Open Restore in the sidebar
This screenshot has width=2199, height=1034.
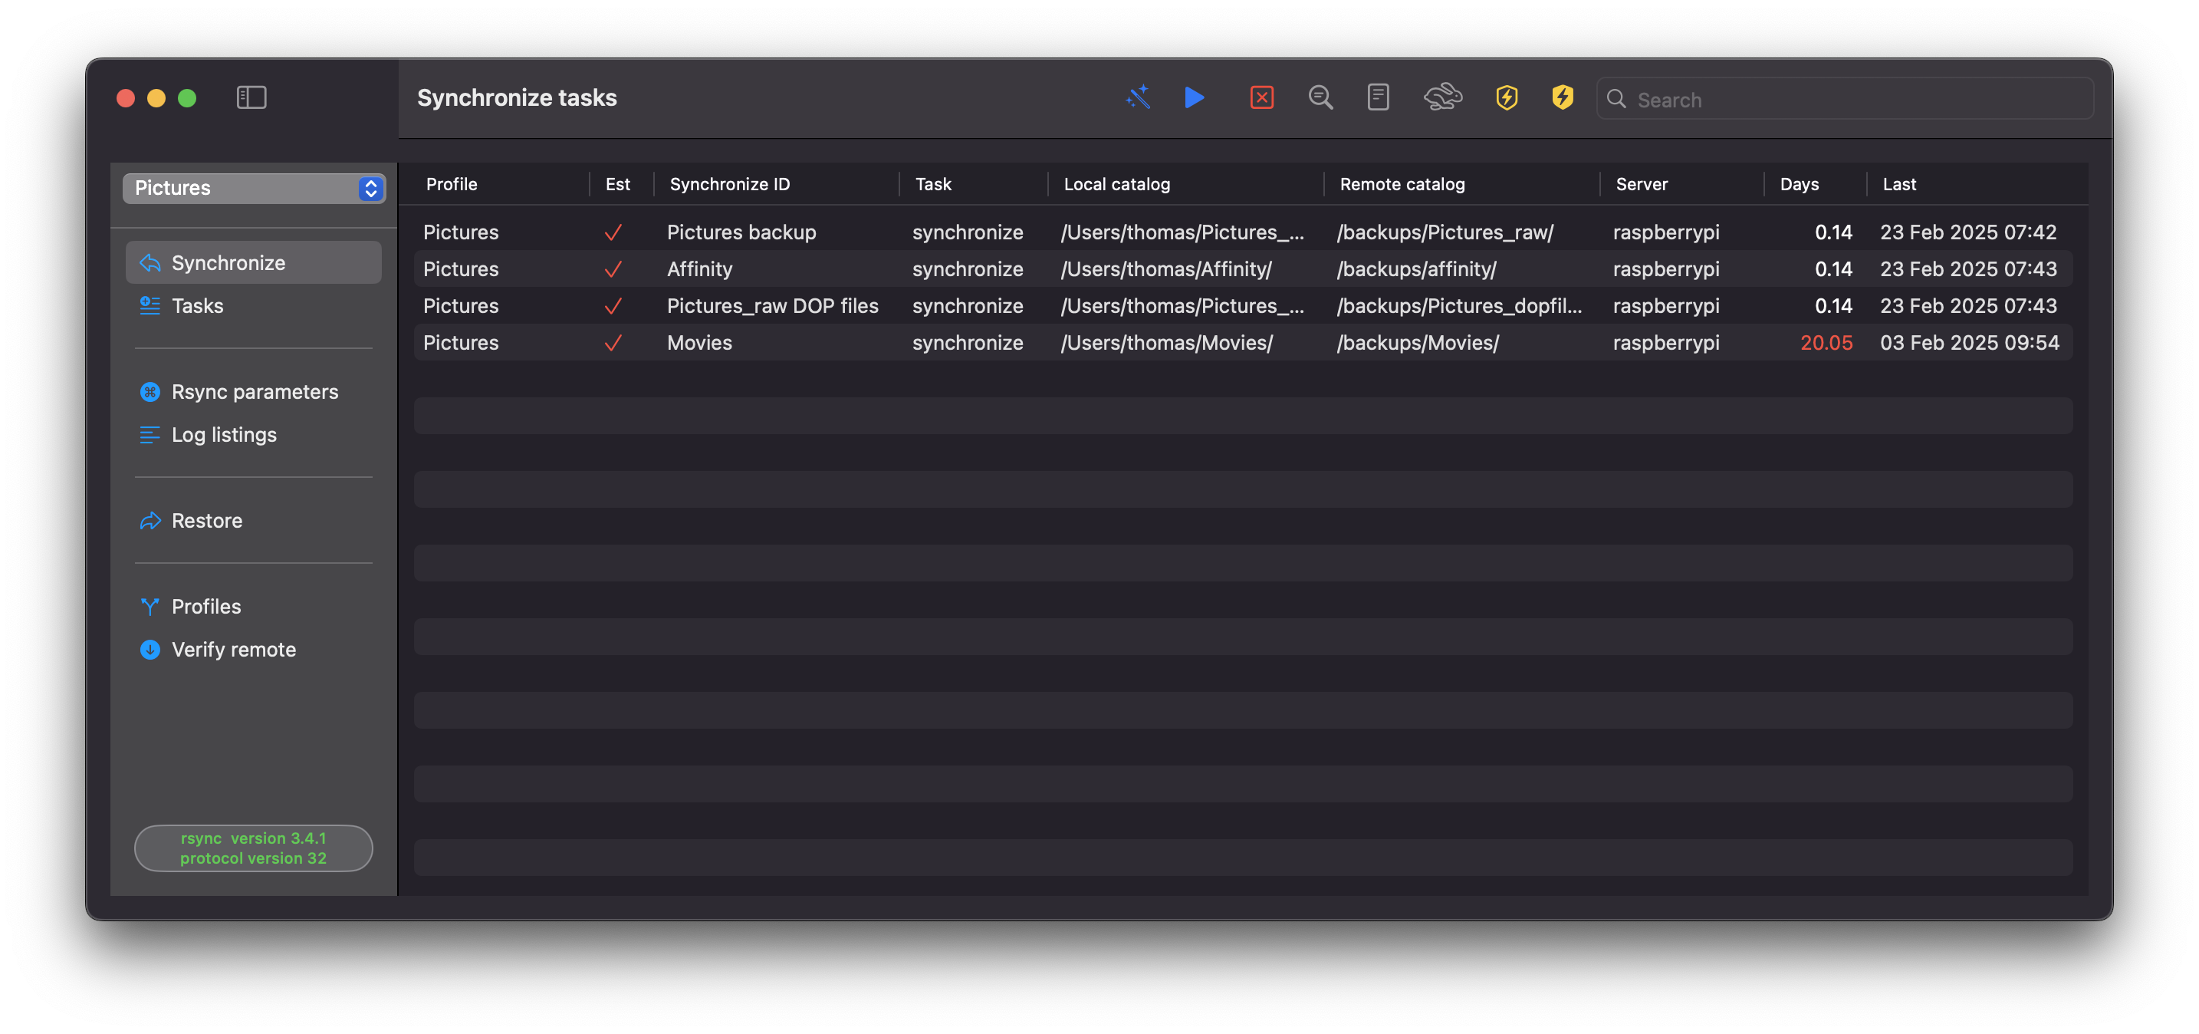pos(254,520)
